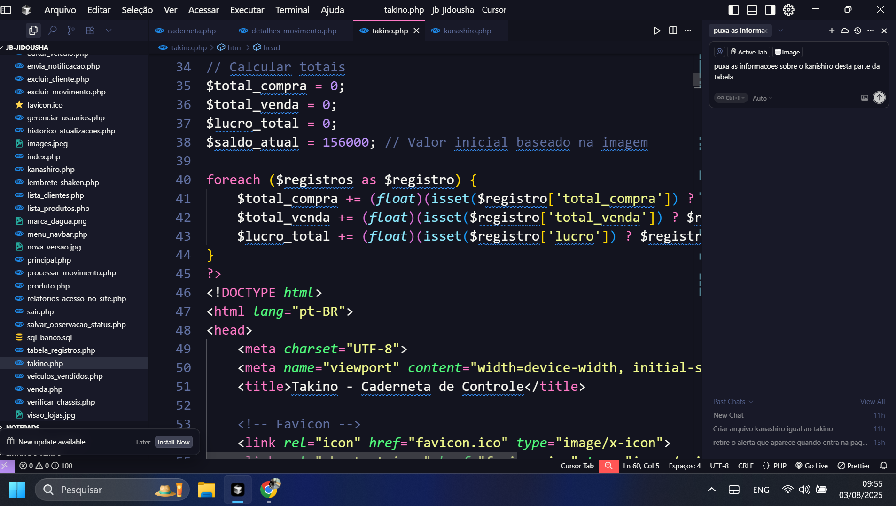Open sql_banco.sql in the file explorer

[49, 337]
